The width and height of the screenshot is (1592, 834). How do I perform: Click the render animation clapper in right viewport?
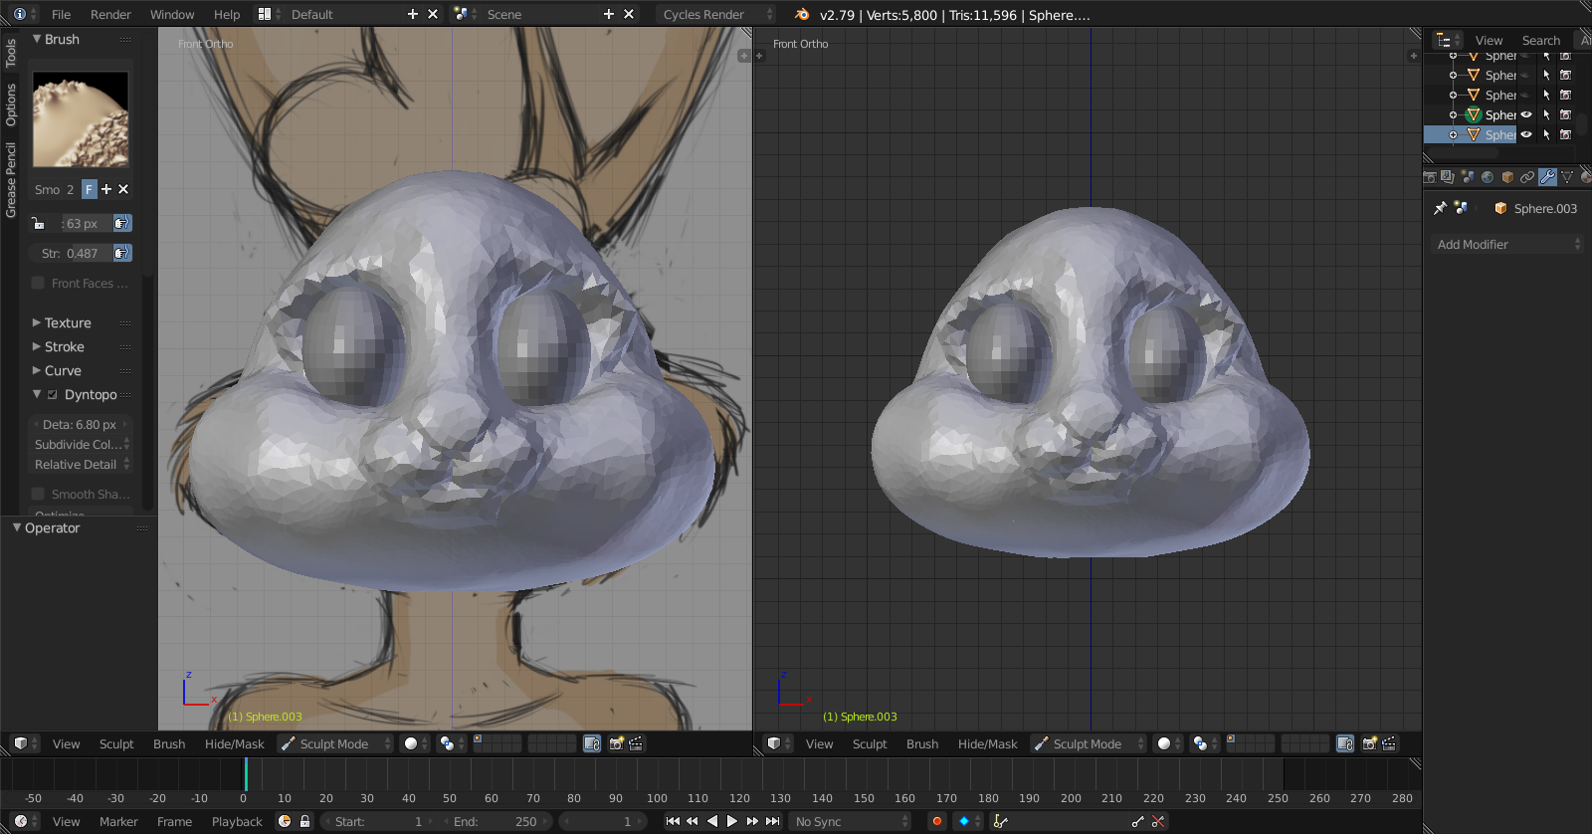click(1389, 743)
